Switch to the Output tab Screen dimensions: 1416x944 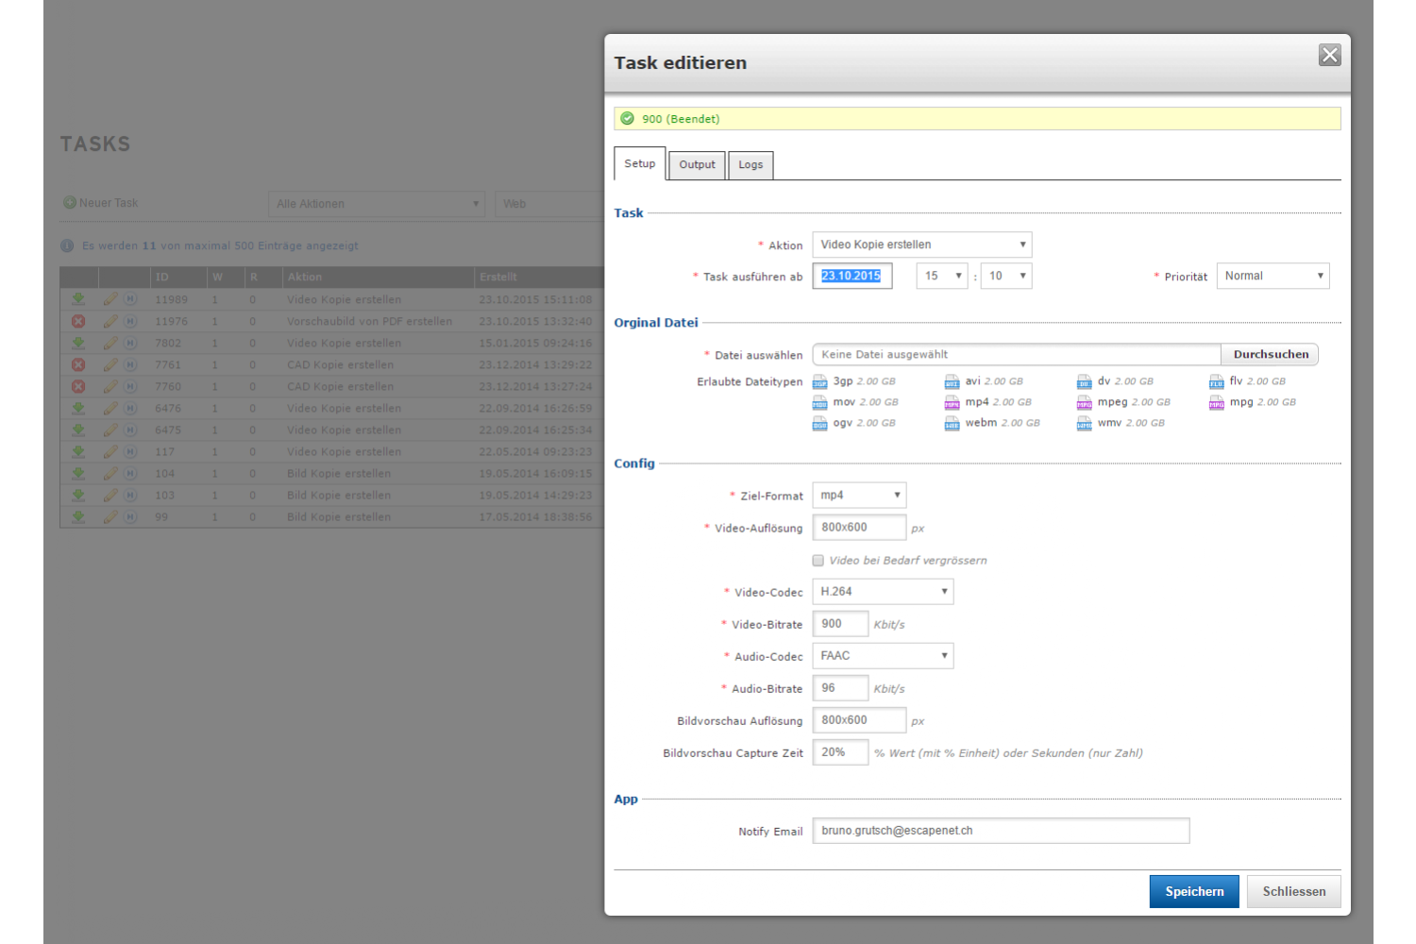[697, 164]
